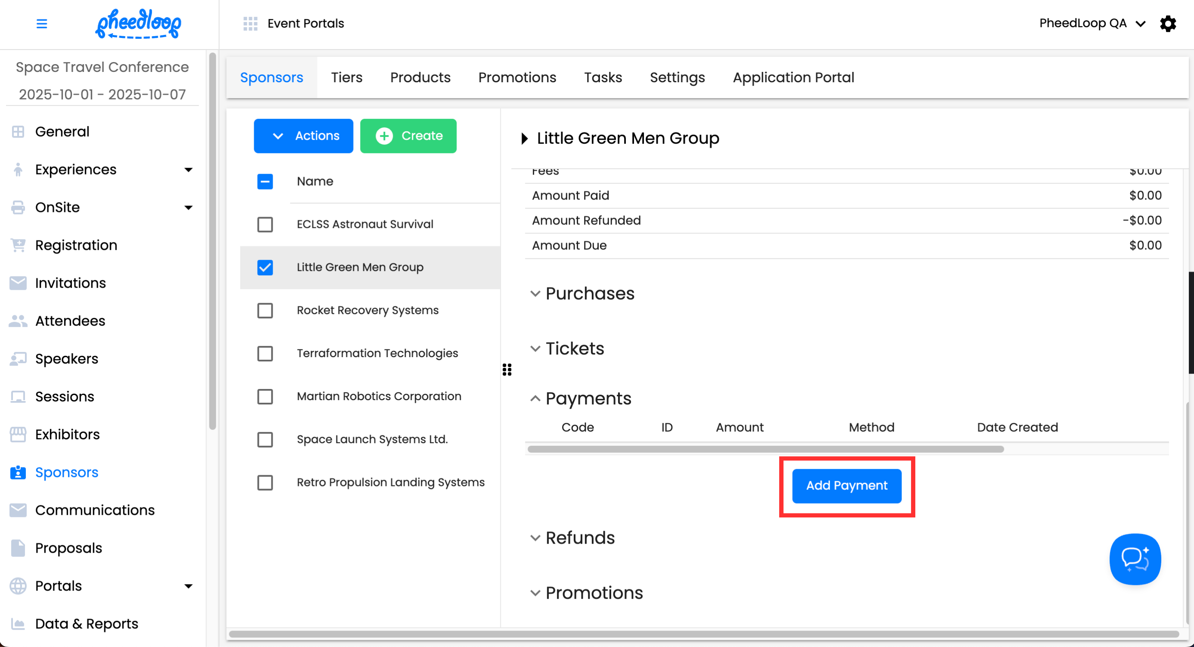Uncheck Little Green Men Group checkbox
This screenshot has height=647, width=1194.
tap(265, 268)
